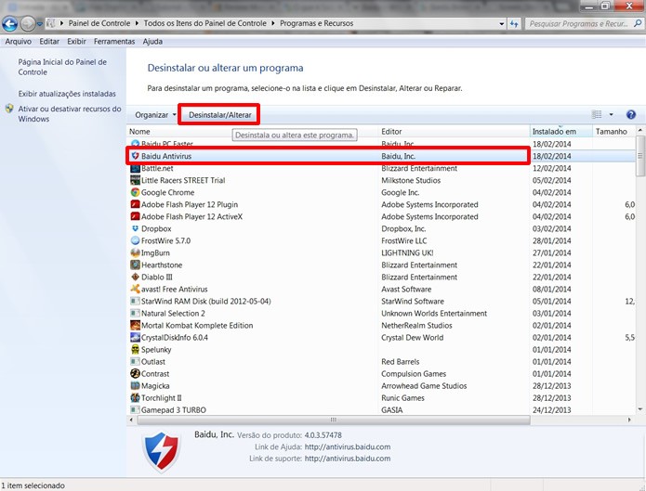
Task: Select the FrostWire 5.7.0 icon
Action: tap(135, 240)
